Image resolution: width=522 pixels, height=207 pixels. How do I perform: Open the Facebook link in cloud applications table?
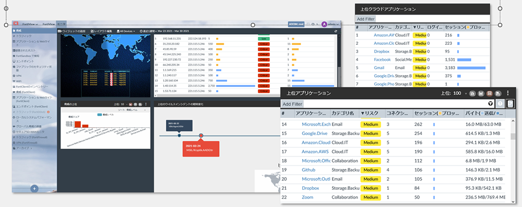click(x=382, y=59)
